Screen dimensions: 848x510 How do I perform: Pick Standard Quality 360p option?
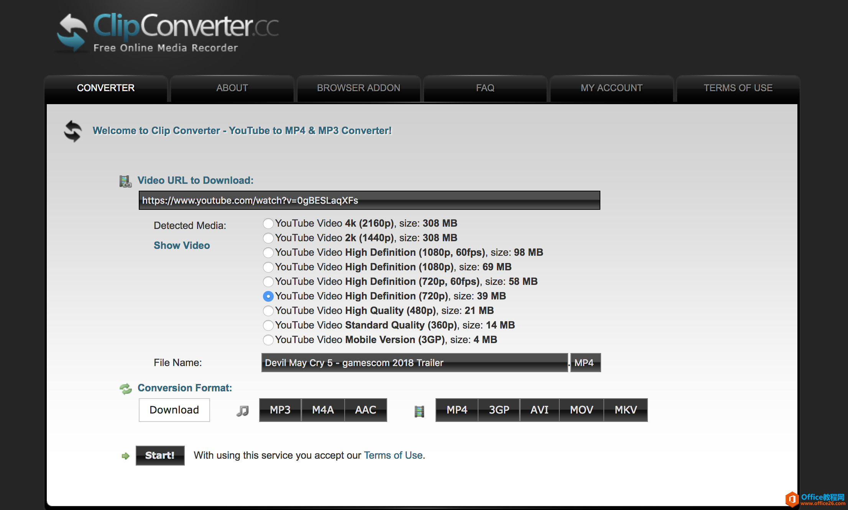tap(268, 325)
